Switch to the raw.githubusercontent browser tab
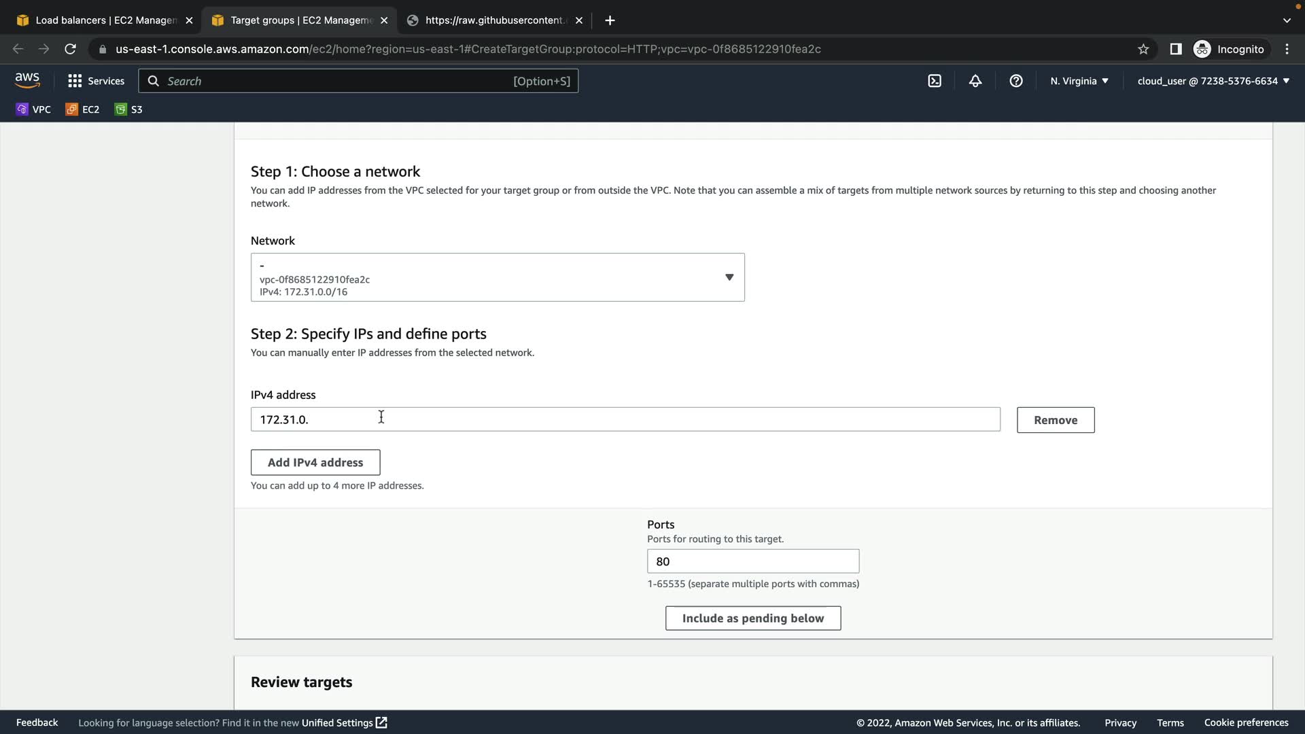Viewport: 1305px width, 734px height. (494, 20)
